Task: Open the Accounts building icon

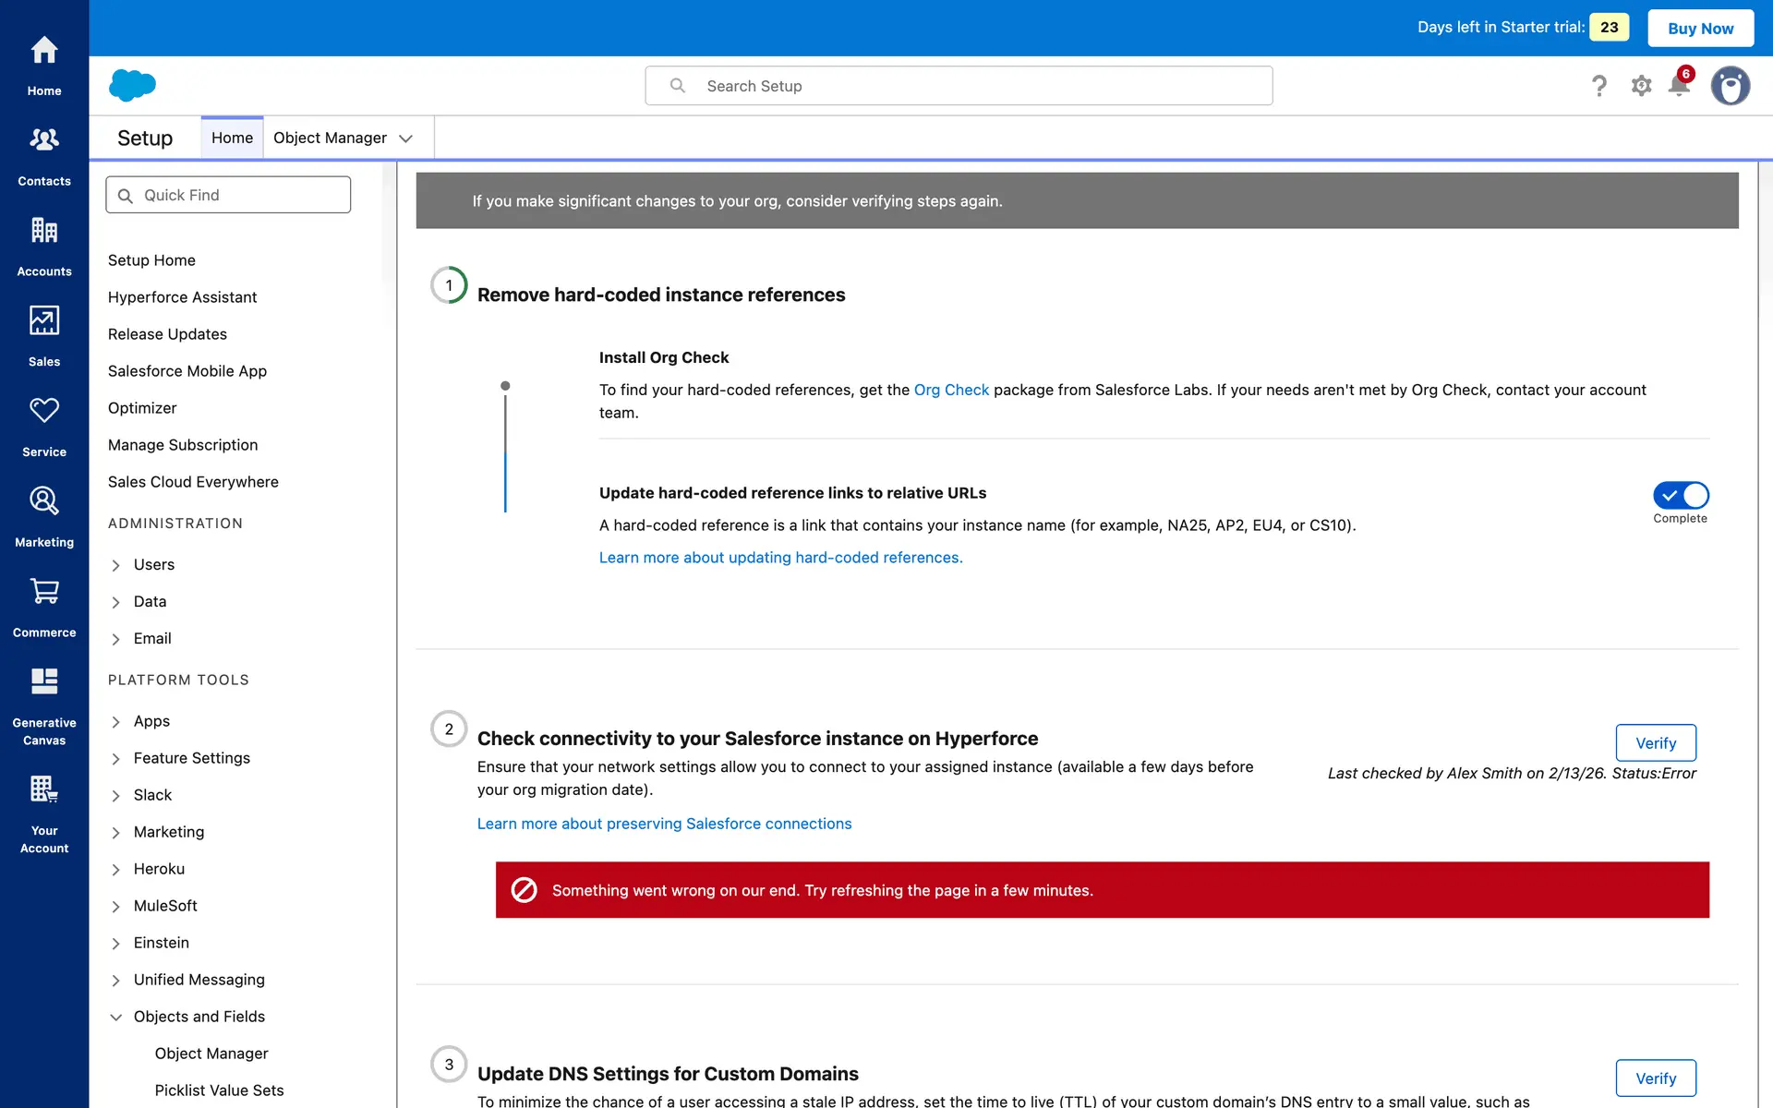Action: point(43,231)
